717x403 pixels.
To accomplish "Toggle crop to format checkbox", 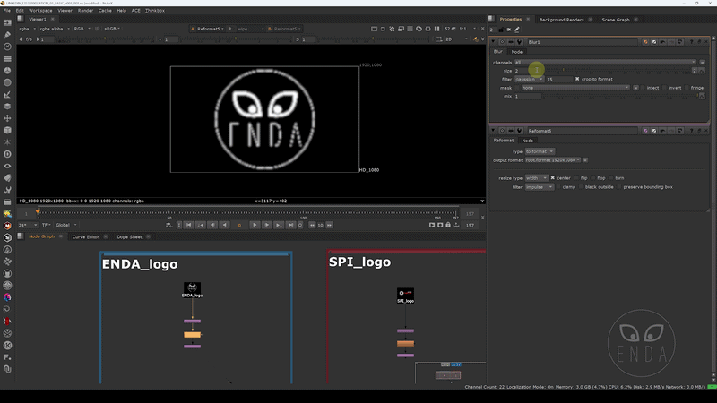I will (x=577, y=79).
